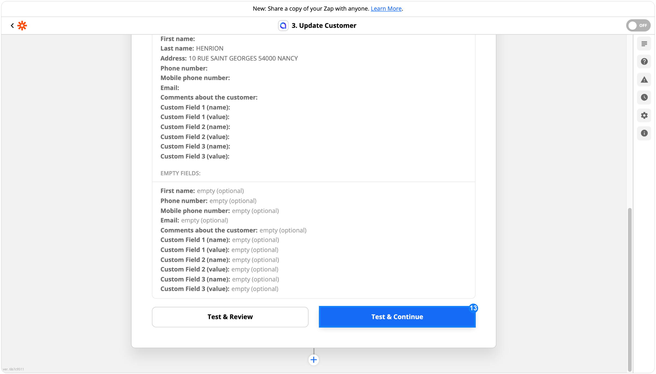
Task: Open the task history clock icon
Action: click(644, 97)
